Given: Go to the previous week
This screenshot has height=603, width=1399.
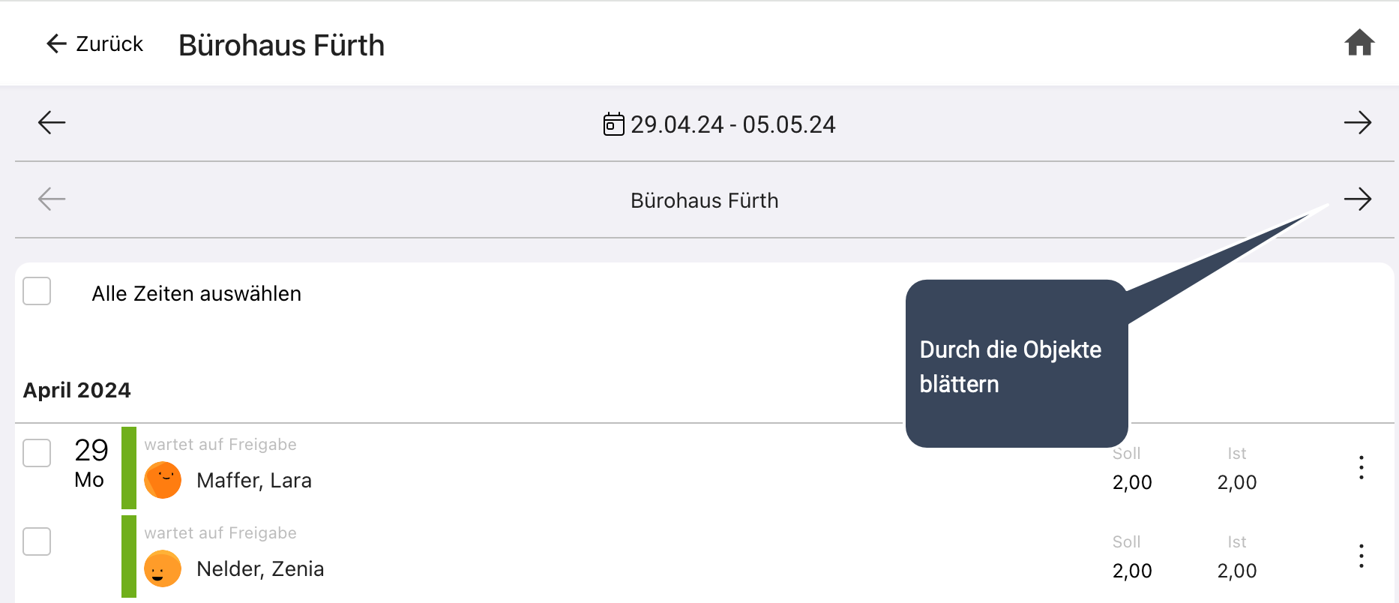Looking at the screenshot, I should click(52, 122).
